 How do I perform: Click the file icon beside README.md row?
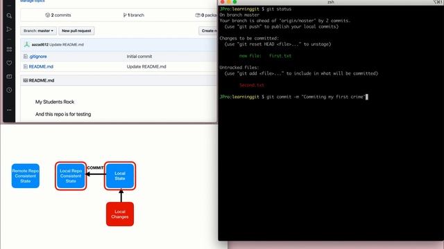(26, 66)
